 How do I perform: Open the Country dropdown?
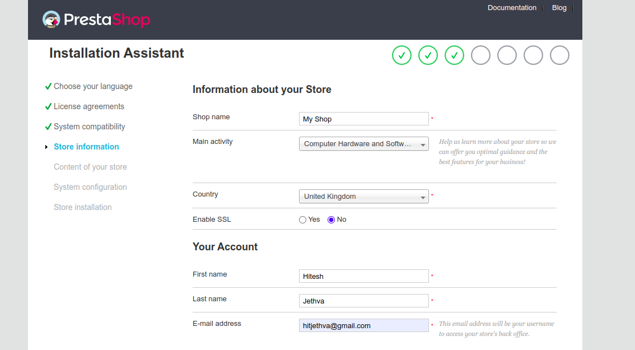click(x=363, y=197)
